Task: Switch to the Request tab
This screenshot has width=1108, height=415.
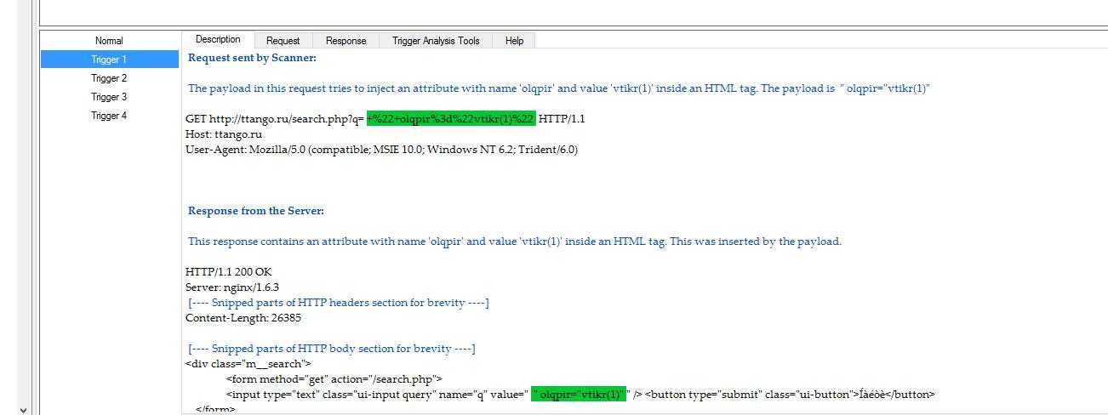Action: pos(283,41)
